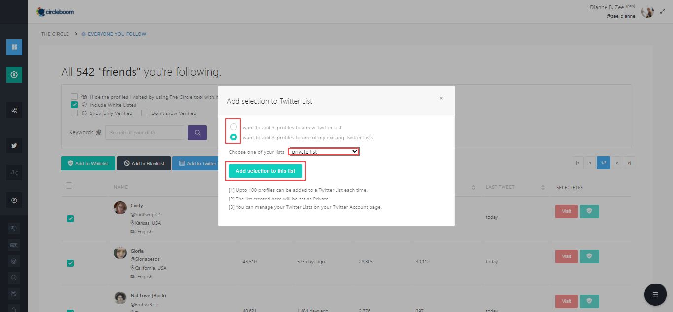The width and height of the screenshot is (673, 312).
Task: Close the Add selection to Twitter List dialog
Action: tap(441, 98)
